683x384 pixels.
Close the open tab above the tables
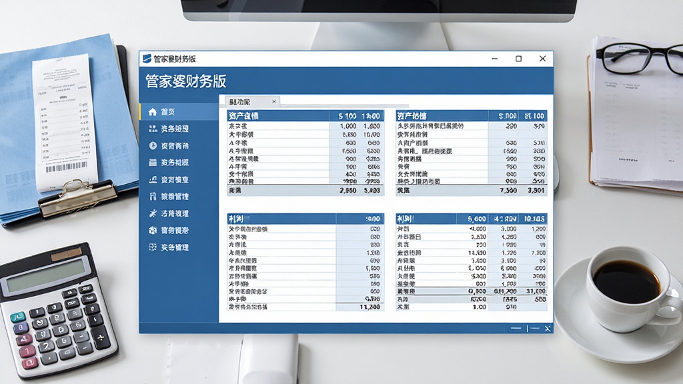[274, 102]
